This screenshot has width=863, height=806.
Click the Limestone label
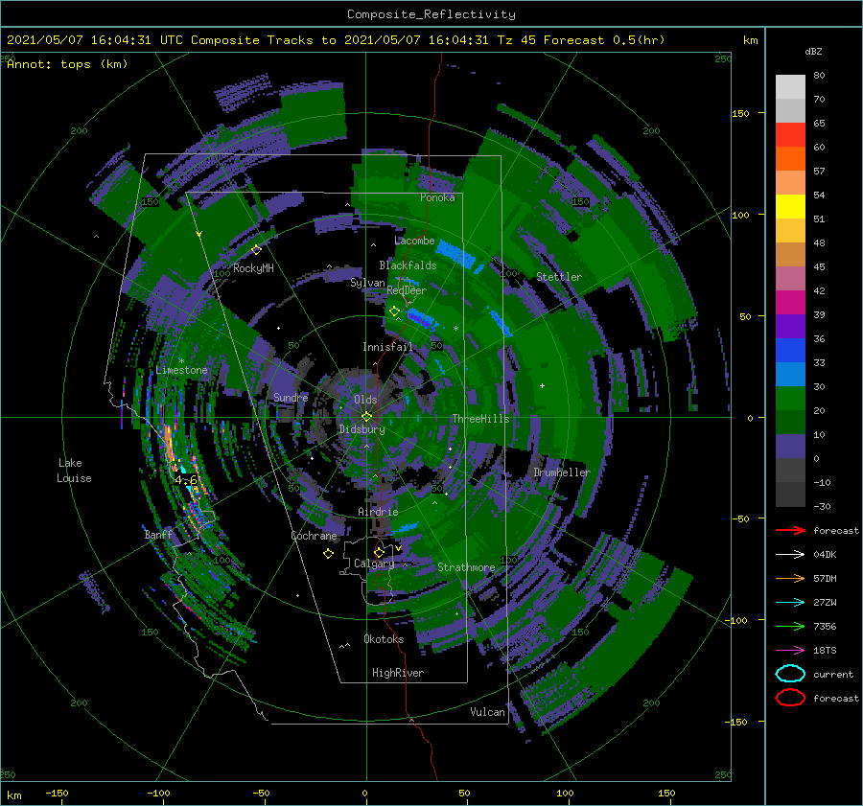181,370
